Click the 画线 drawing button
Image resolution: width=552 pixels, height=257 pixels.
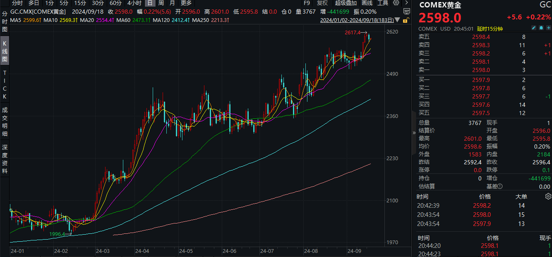[367, 3]
